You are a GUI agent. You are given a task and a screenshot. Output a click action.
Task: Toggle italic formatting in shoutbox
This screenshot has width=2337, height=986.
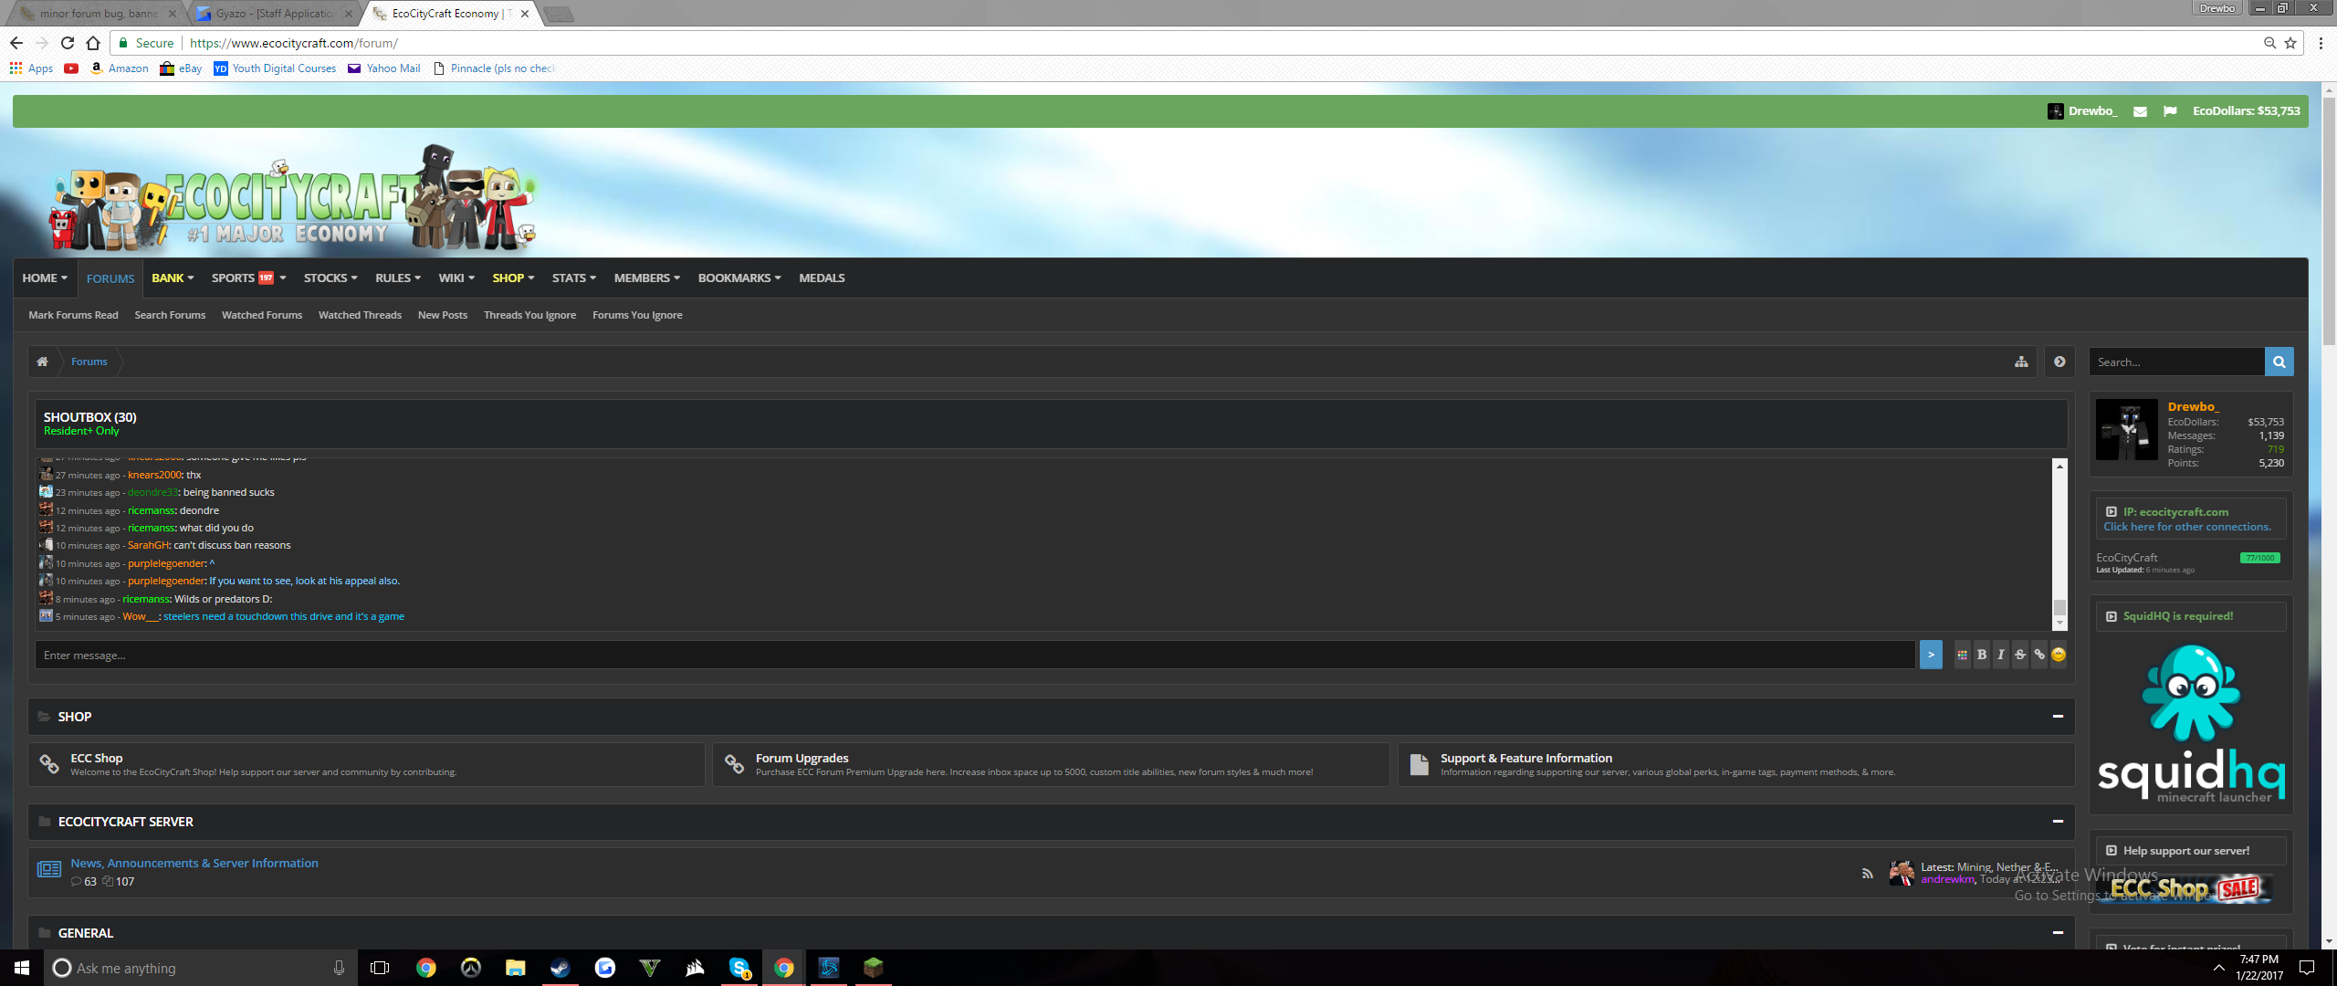(x=2000, y=655)
